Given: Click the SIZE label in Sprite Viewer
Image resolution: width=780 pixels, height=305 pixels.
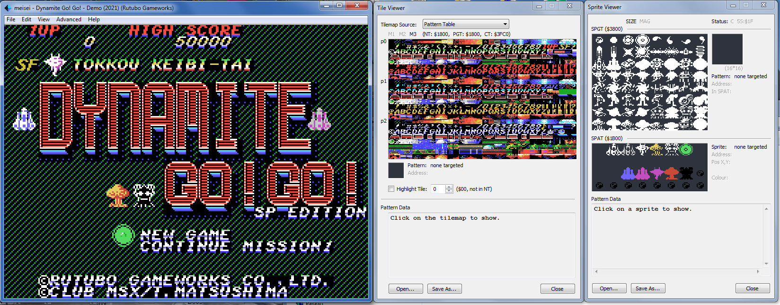Looking at the screenshot, I should click(x=631, y=21).
